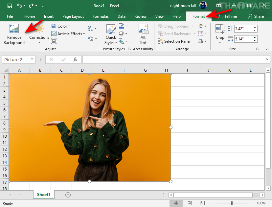The width and height of the screenshot is (272, 207).
Task: Switch to Page Layout view in status bar
Action: [x=189, y=203]
